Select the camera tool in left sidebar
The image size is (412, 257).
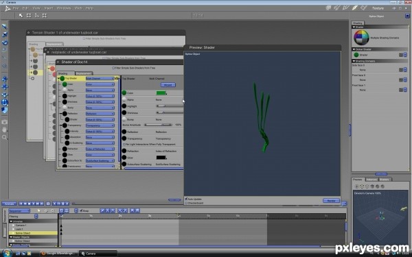5,122
